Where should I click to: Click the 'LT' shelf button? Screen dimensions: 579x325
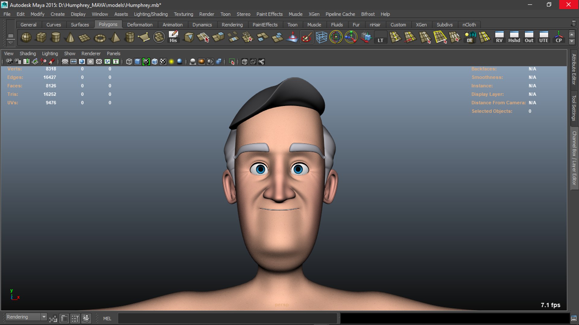pos(381,37)
